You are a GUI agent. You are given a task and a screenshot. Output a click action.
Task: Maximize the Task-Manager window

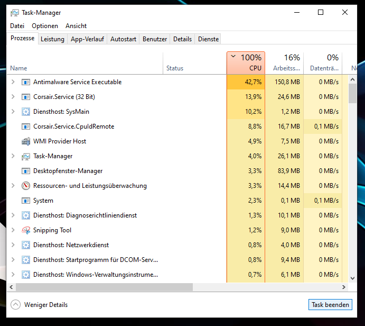pos(321,12)
